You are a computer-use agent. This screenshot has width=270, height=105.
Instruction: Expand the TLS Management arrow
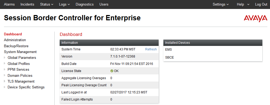pyautogui.click(x=5, y=81)
